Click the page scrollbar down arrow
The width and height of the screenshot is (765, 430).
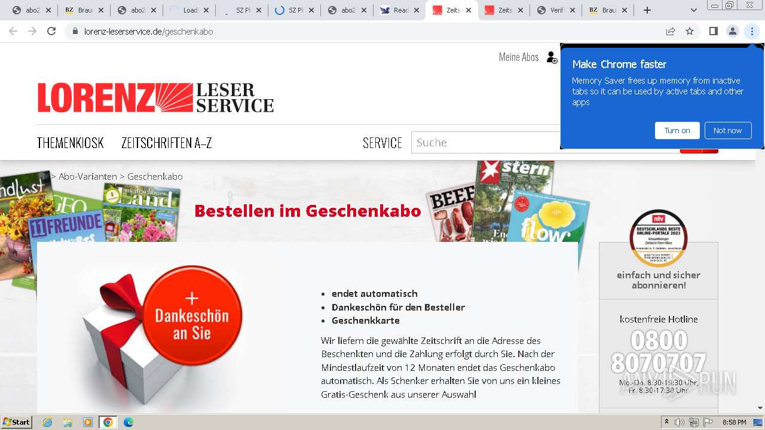coord(760,408)
